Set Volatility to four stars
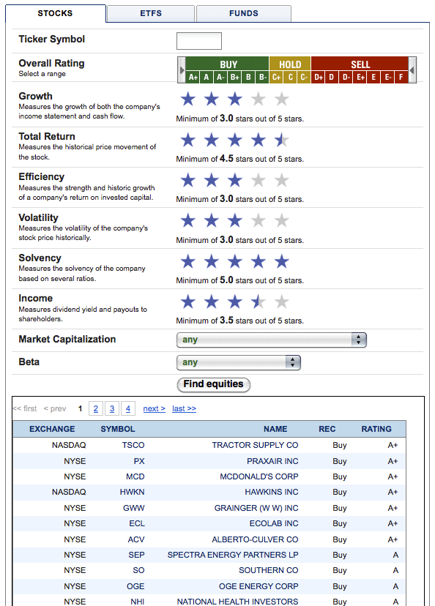Viewport: 435px width, 606px height. coord(259,221)
